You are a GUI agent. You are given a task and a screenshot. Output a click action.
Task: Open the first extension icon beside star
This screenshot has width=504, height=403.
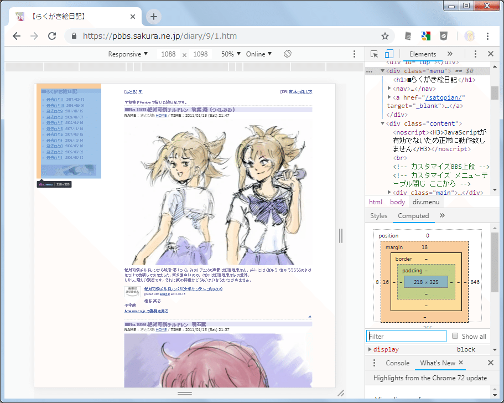(408, 35)
